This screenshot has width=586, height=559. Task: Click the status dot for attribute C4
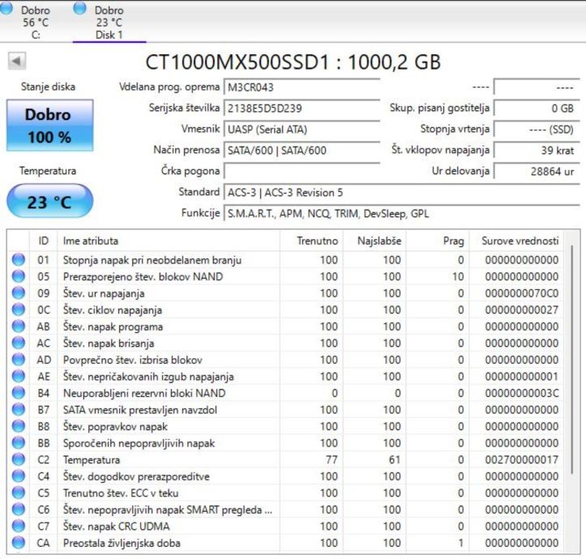tap(19, 476)
